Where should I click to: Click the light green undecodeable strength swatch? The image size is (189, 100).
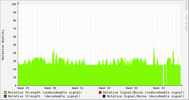tap(5, 92)
